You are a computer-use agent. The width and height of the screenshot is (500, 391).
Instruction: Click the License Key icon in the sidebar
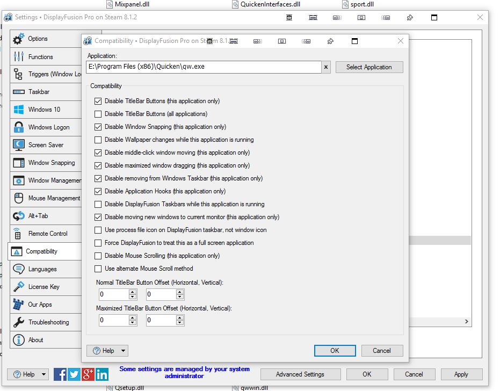click(19, 287)
